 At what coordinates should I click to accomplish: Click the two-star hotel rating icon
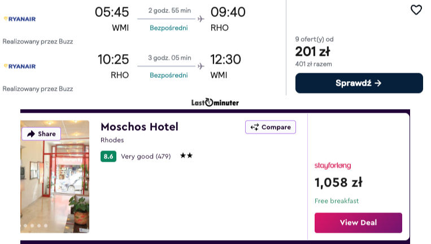pos(186,156)
